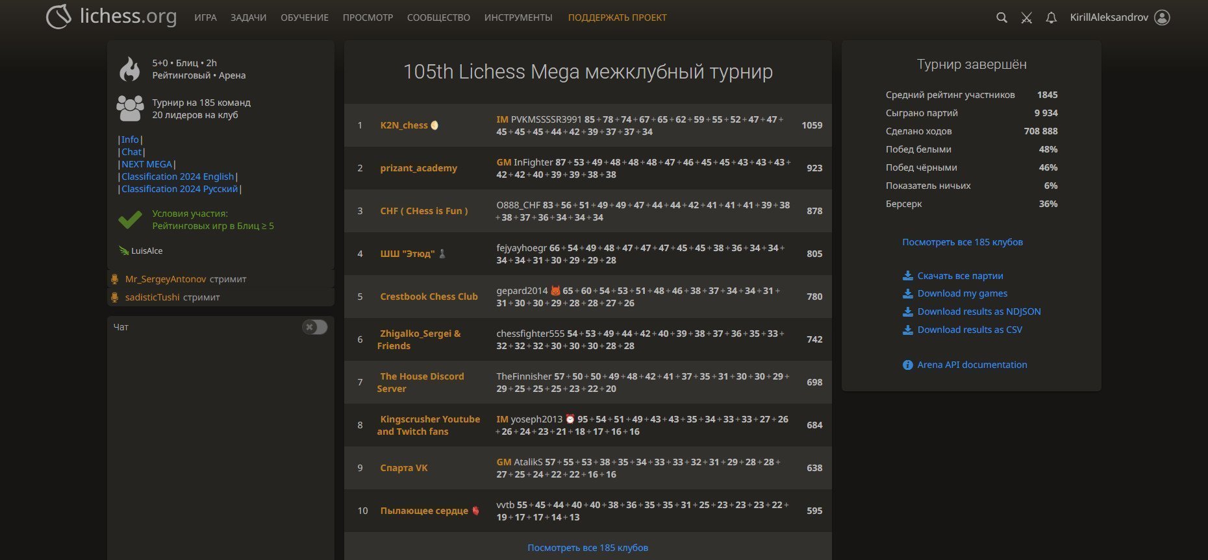Click Скачать все партии link
Viewport: 1208px width, 560px height.
coord(960,276)
